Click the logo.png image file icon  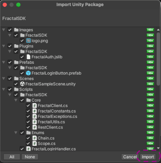(x=28, y=41)
